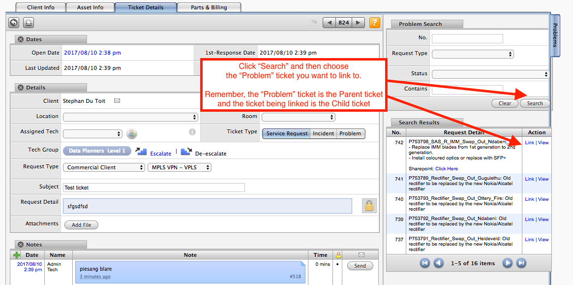This screenshot has width=573, height=285.
Task: Select Incident ticket type
Action: [x=323, y=133]
